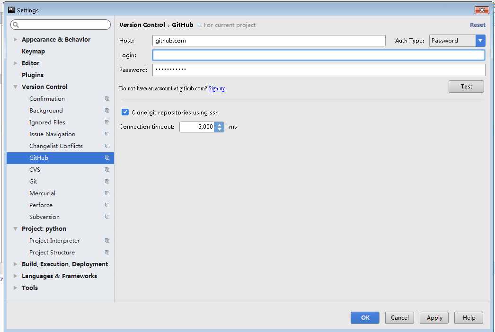The image size is (495, 332).
Task: Click the Help button
Action: pyautogui.click(x=469, y=317)
